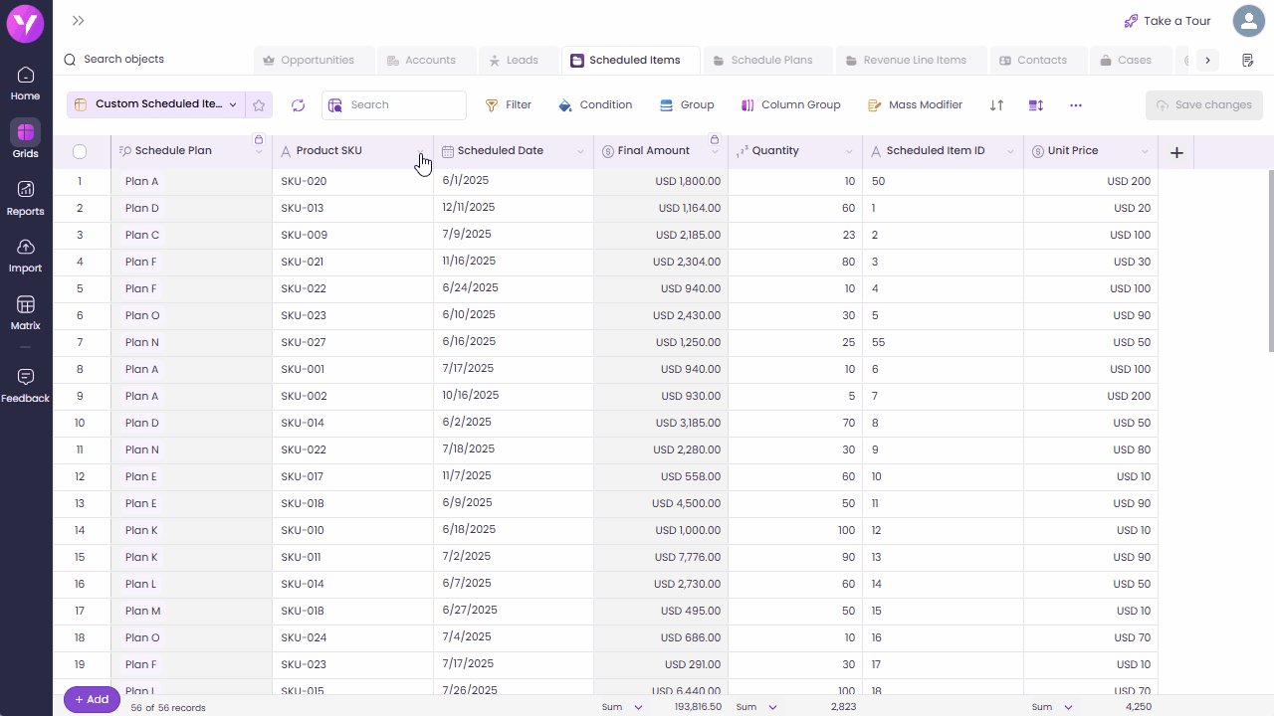Open the Condition color formatting tool
The height and width of the screenshot is (716, 1274).
pyautogui.click(x=595, y=104)
